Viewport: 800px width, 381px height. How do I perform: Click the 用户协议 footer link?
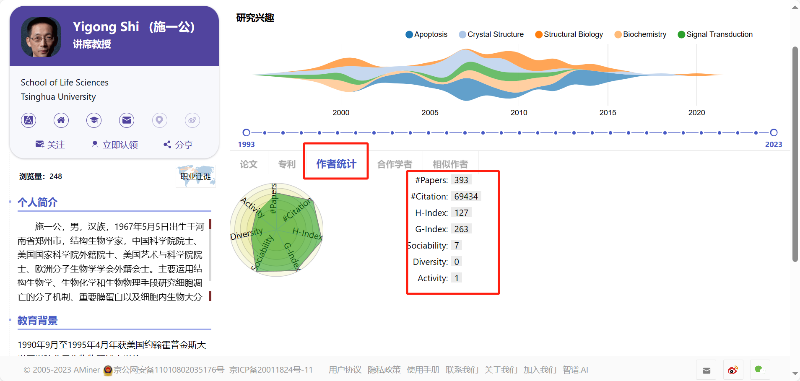pyautogui.click(x=345, y=370)
